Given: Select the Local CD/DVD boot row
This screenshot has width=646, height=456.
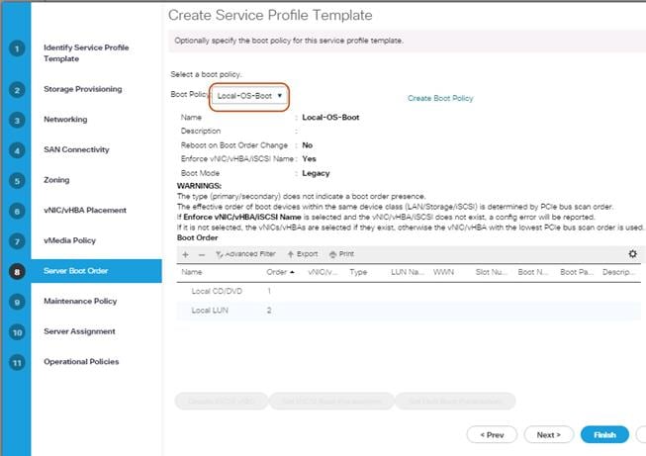Looking at the screenshot, I should coord(215,291).
